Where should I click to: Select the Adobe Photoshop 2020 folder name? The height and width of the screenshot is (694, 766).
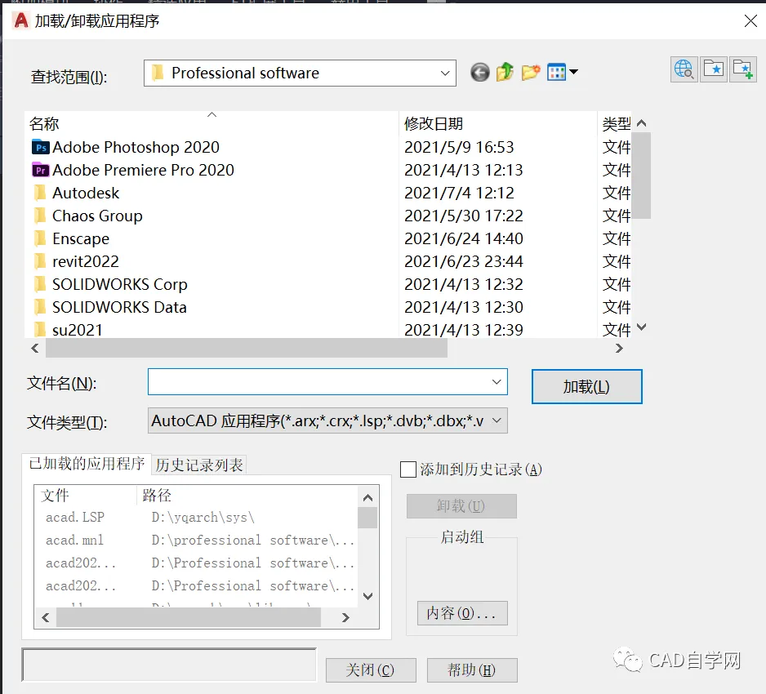click(136, 148)
